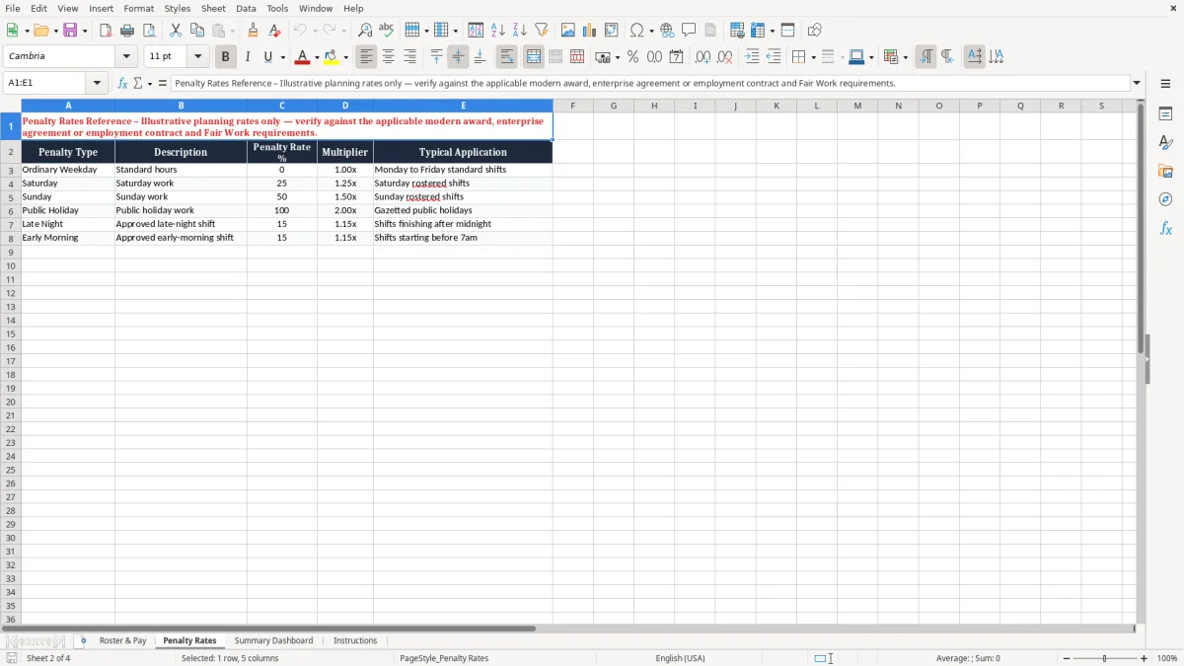This screenshot has height=666, width=1184.
Task: Click the Print icon
Action: 127,31
